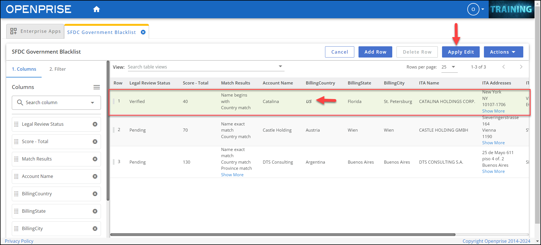Switch to the Filter tab

coord(57,69)
